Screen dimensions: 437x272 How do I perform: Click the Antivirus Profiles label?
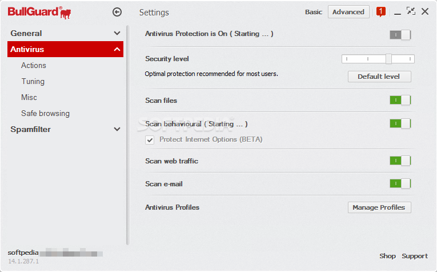point(173,207)
